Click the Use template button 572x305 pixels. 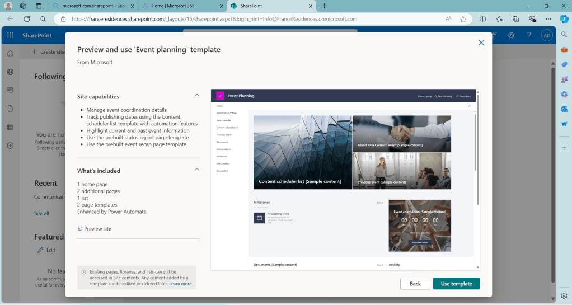pyautogui.click(x=456, y=284)
